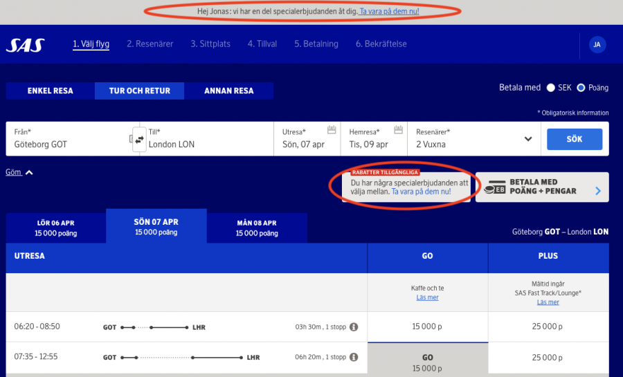The height and width of the screenshot is (377, 623).
Task: Select Enkel resa trip type
Action: click(50, 91)
